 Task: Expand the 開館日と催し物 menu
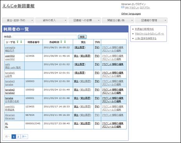118,20
